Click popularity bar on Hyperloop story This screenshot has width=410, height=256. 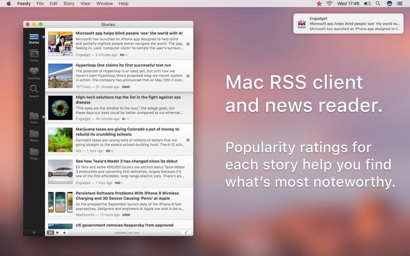(x=126, y=87)
